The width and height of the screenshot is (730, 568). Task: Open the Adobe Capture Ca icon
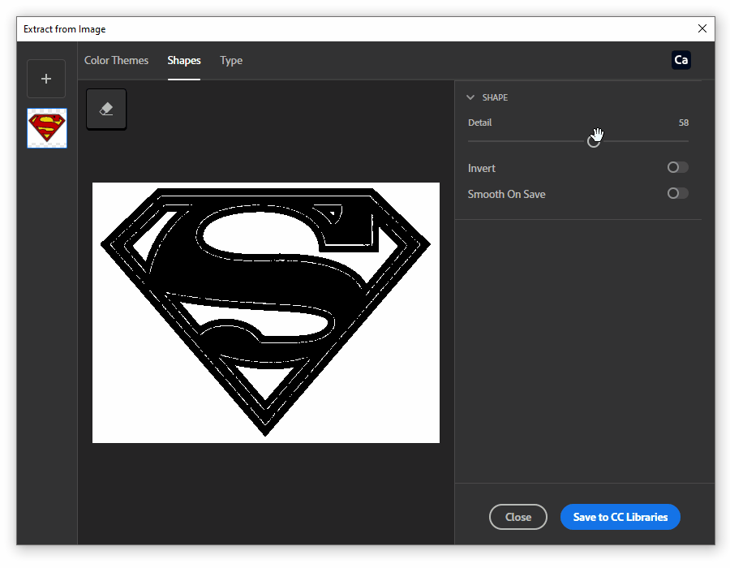681,60
